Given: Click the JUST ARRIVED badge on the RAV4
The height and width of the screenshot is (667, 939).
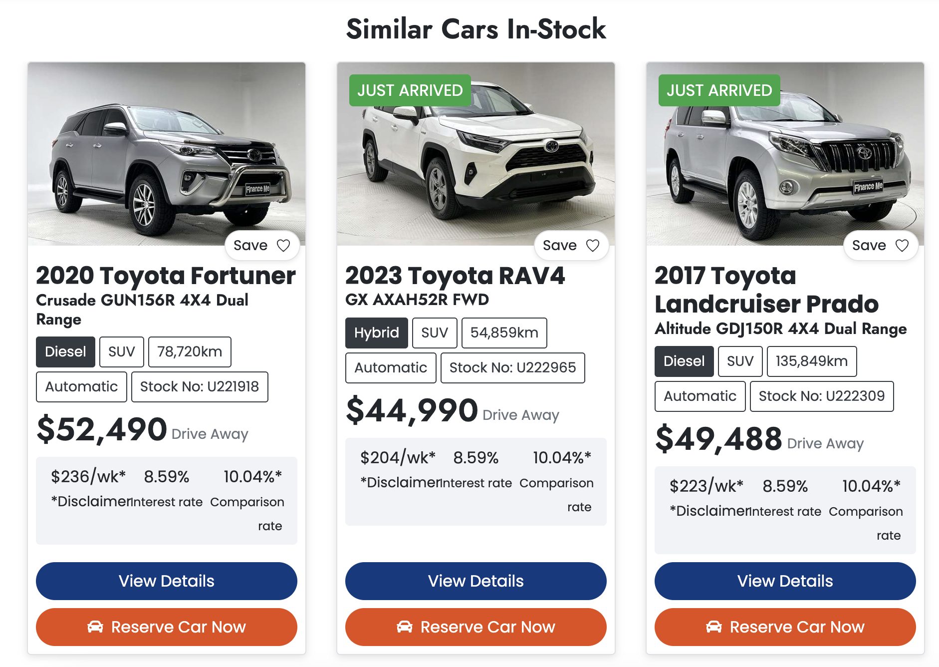Looking at the screenshot, I should tap(410, 90).
